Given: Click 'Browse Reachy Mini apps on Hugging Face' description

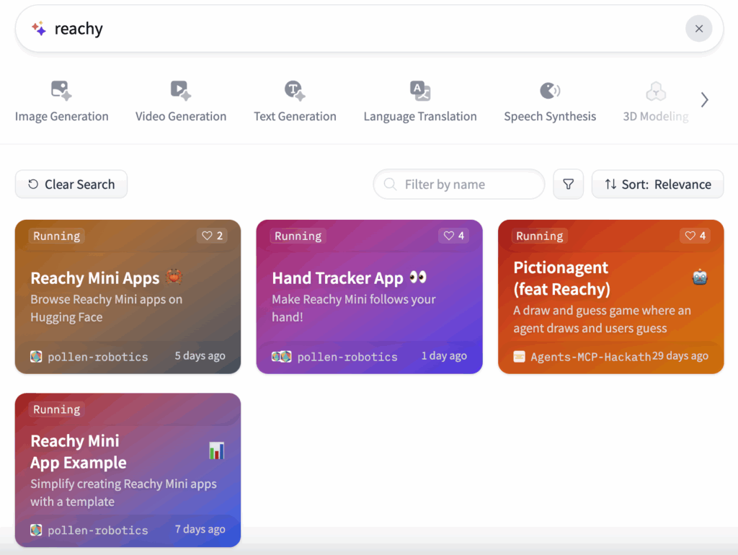Looking at the screenshot, I should [x=107, y=308].
